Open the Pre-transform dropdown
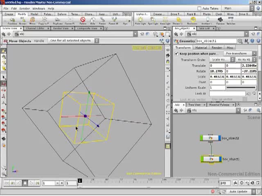 coord(239,53)
